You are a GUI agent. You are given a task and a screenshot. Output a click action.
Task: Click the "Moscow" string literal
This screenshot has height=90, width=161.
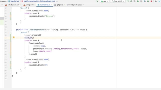pyautogui.click(x=50, y=16)
